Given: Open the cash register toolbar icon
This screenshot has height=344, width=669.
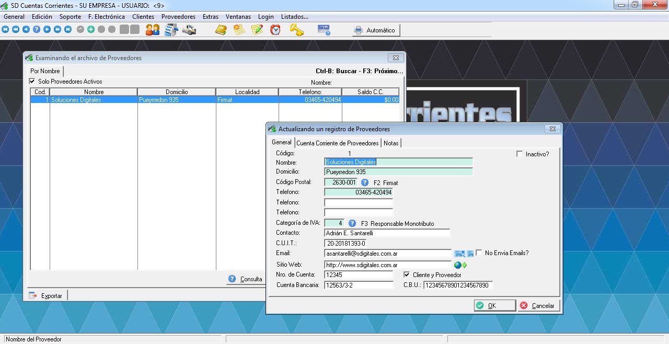Looking at the screenshot, I should (x=171, y=30).
